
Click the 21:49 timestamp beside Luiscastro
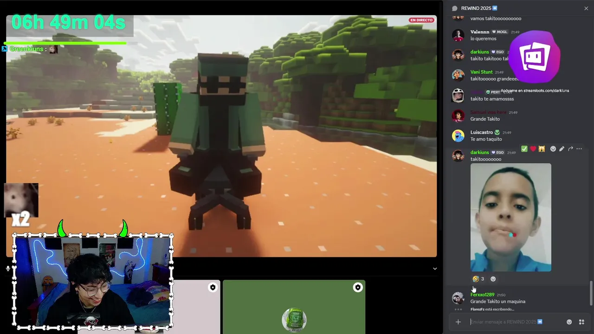pyautogui.click(x=506, y=133)
